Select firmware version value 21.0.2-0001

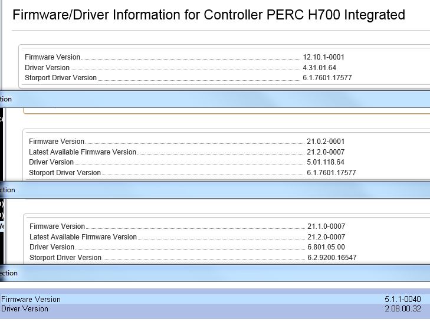[x=326, y=142]
